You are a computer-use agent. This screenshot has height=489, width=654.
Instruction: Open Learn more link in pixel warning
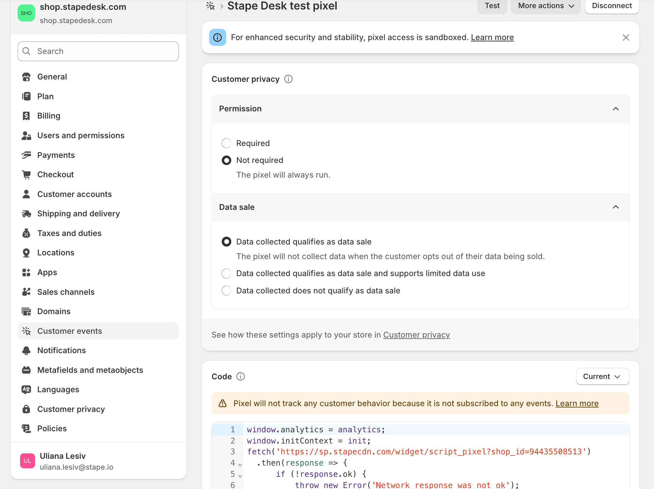(577, 403)
